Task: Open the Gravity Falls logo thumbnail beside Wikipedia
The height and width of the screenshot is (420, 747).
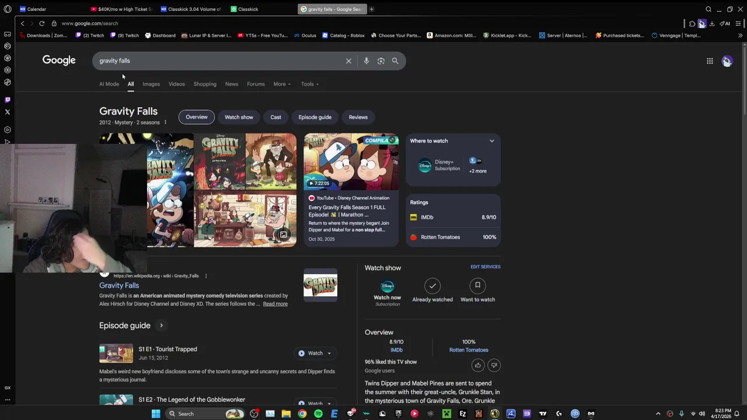Action: (320, 285)
